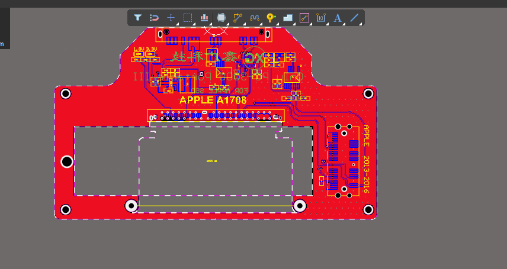Viewport: 507px width, 269px height.
Task: Activate the Move Objects cross tool
Action: pos(171,17)
